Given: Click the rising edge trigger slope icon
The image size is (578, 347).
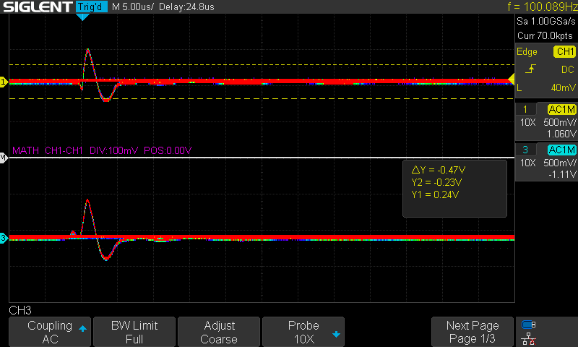Looking at the screenshot, I should coord(530,69).
